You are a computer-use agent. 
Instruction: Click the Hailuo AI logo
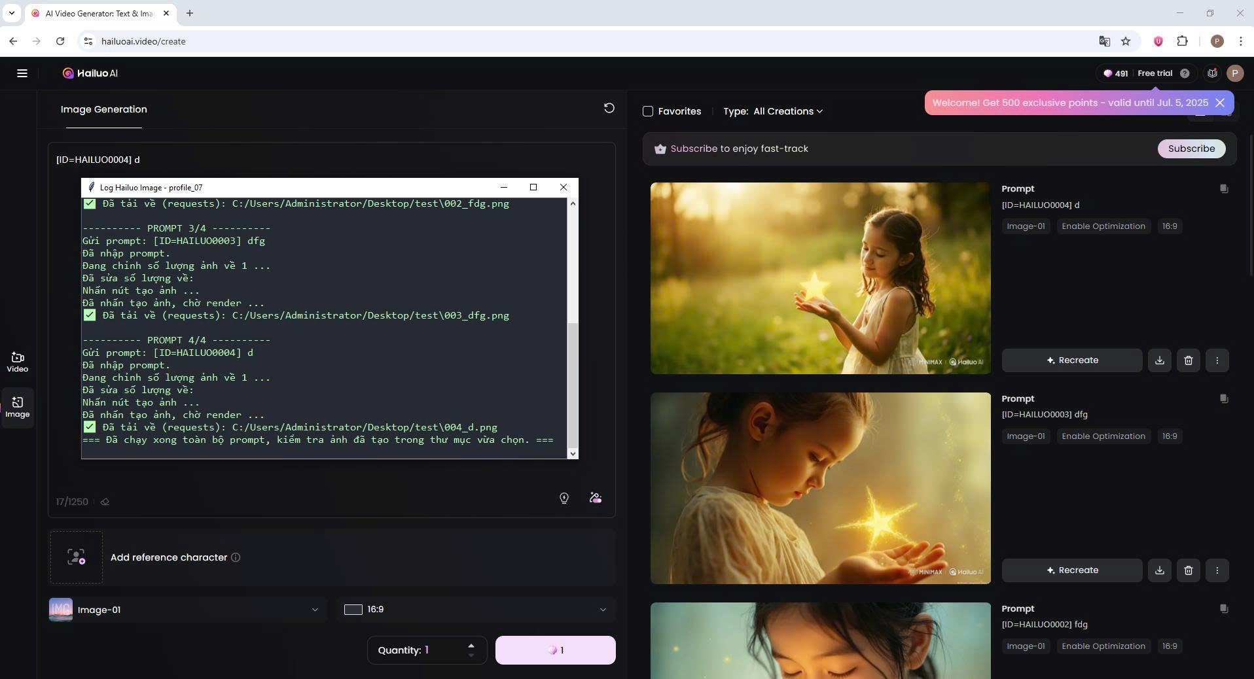click(x=90, y=73)
